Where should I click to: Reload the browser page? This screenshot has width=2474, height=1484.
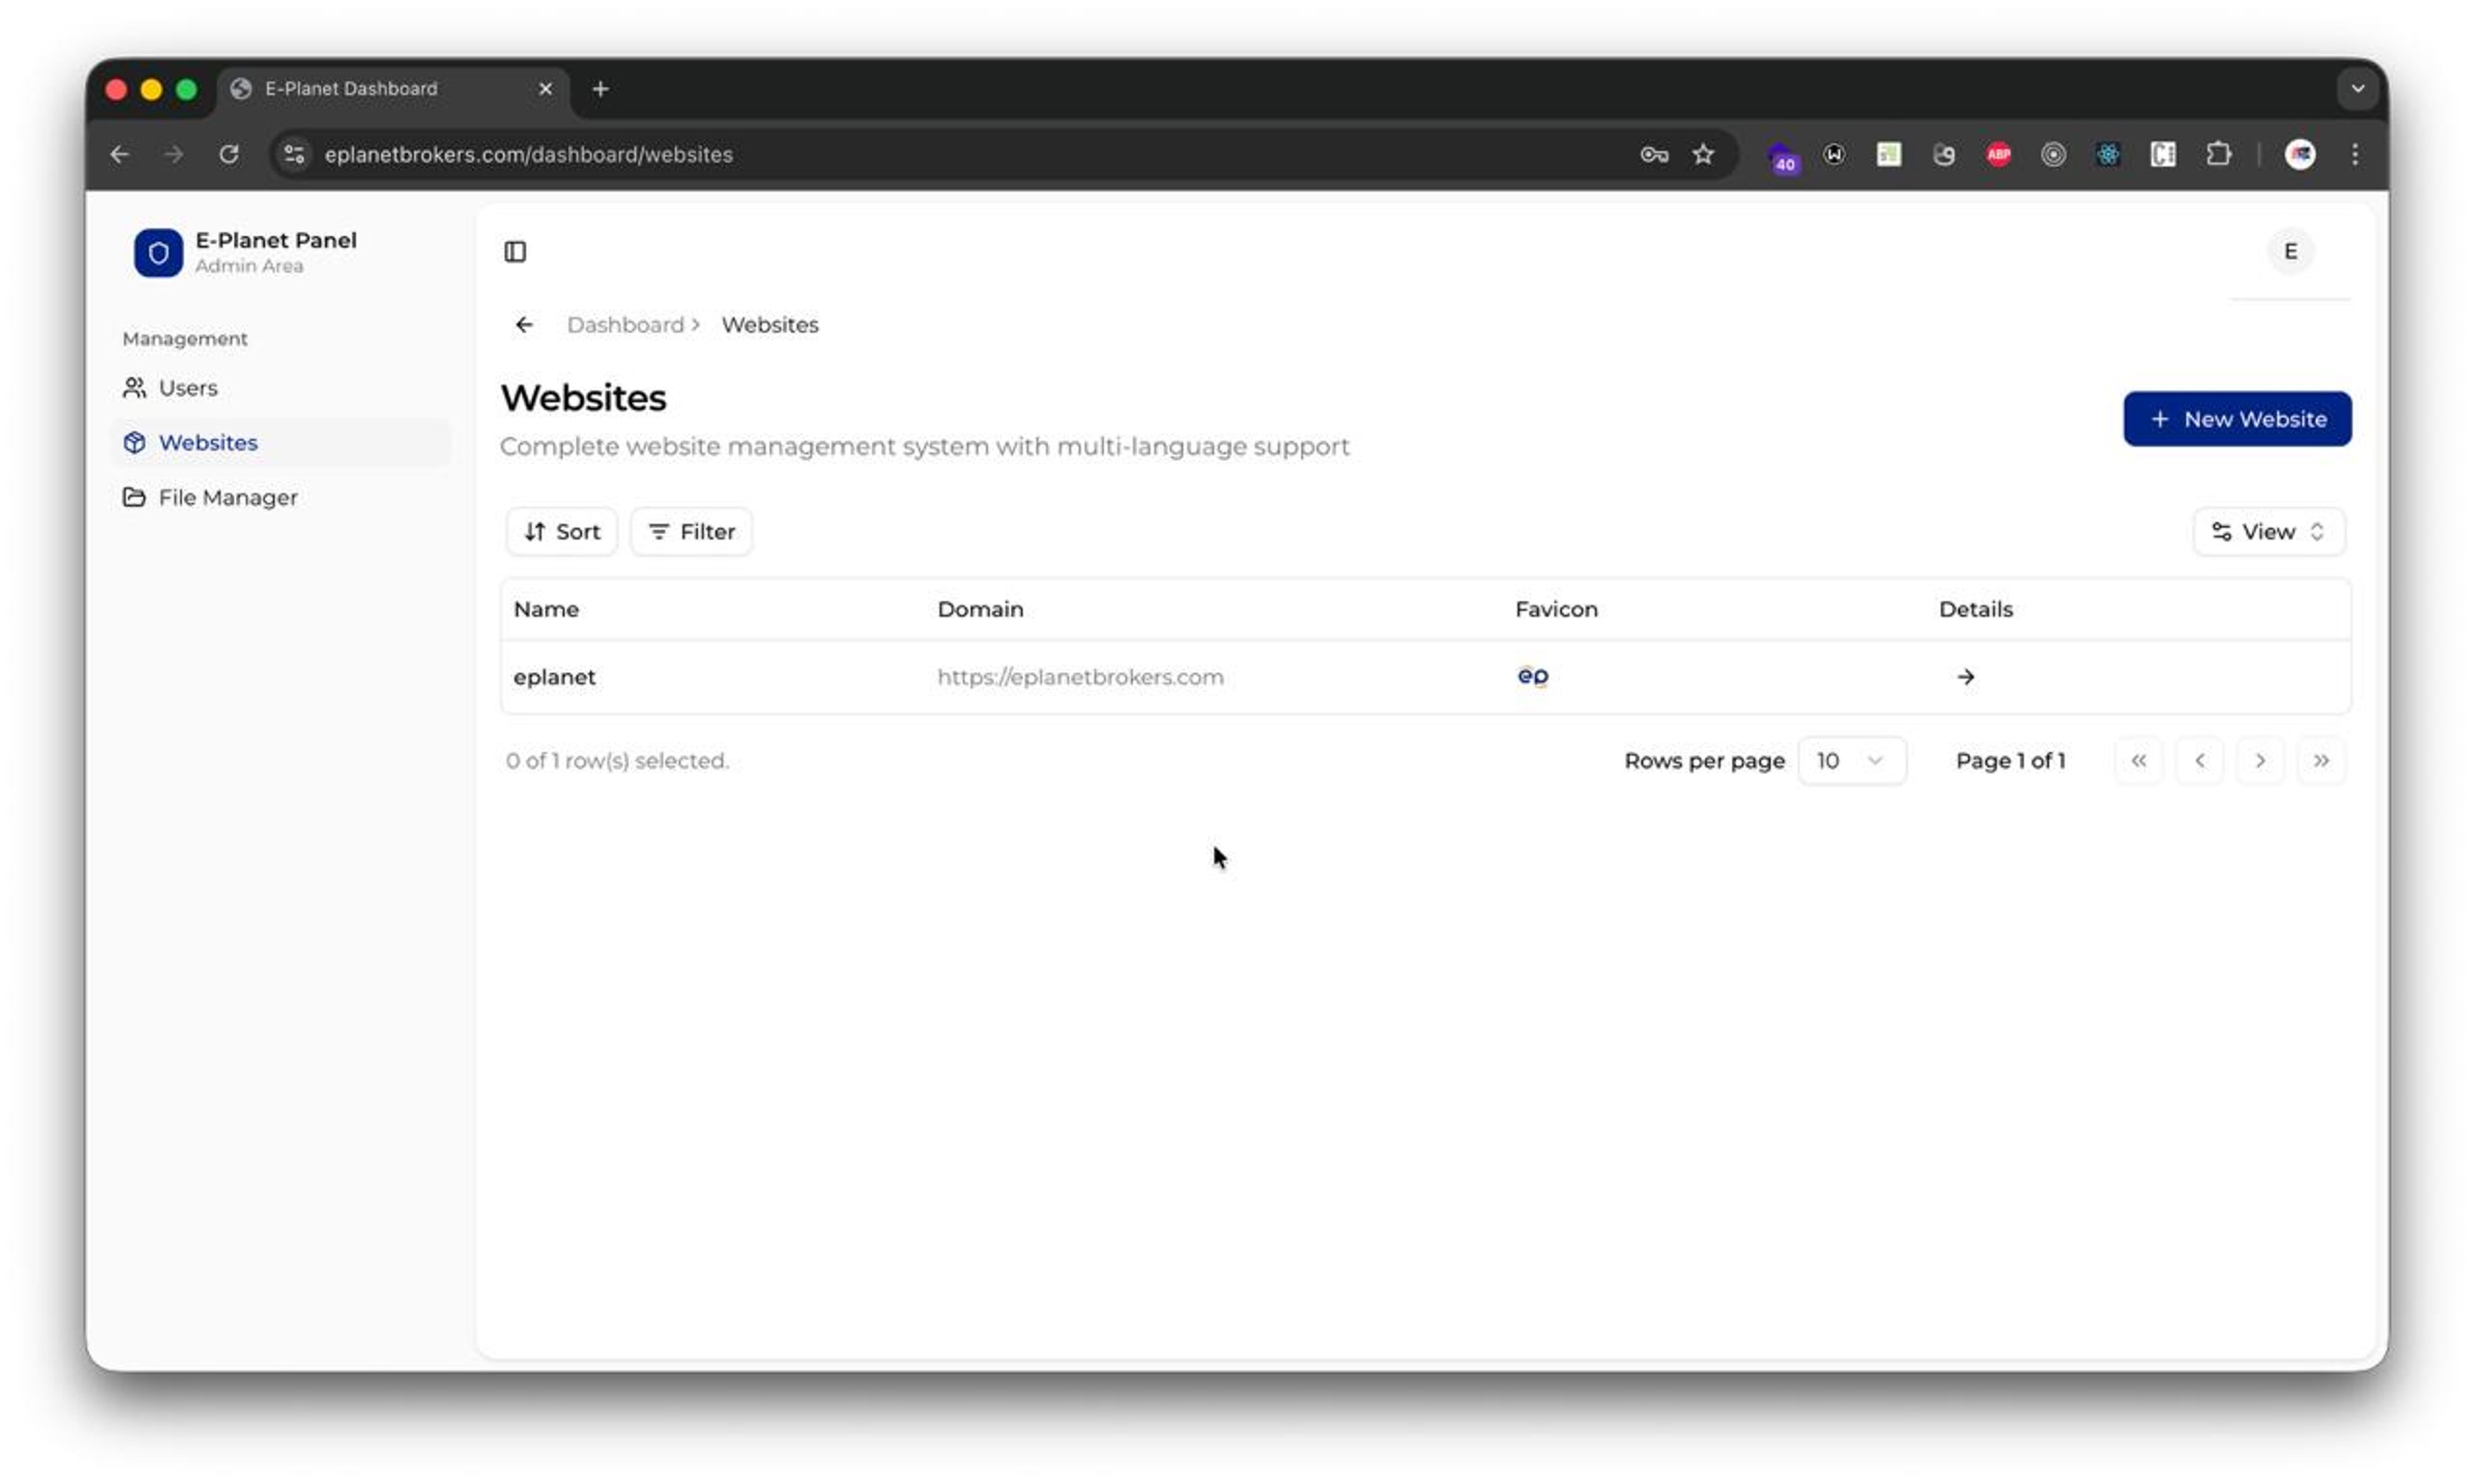(x=229, y=154)
